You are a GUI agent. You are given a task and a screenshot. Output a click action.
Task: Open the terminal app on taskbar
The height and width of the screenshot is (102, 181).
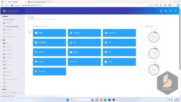(114, 100)
